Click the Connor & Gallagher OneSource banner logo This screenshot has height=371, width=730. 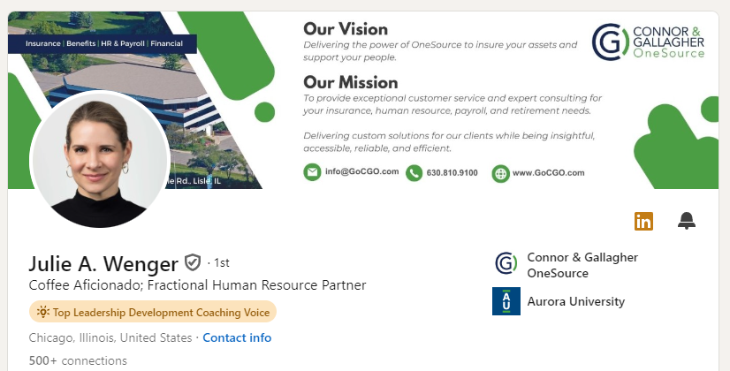648,42
